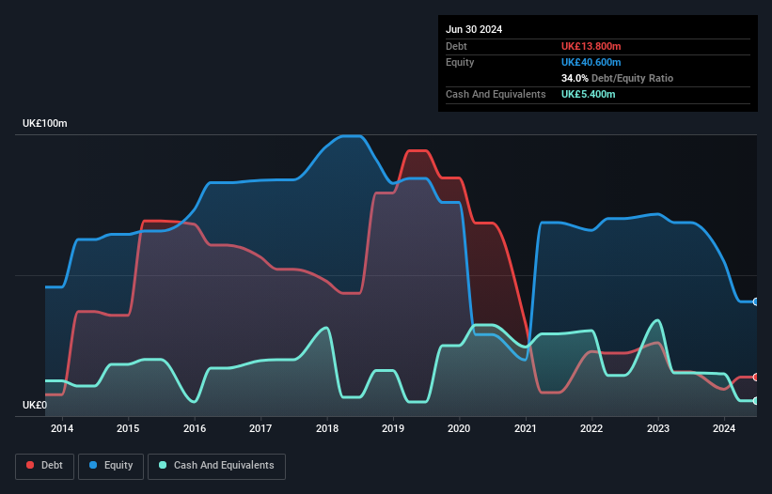The height and width of the screenshot is (494, 772).
Task: Click the UK£5.400m cash value
Action: tap(588, 94)
